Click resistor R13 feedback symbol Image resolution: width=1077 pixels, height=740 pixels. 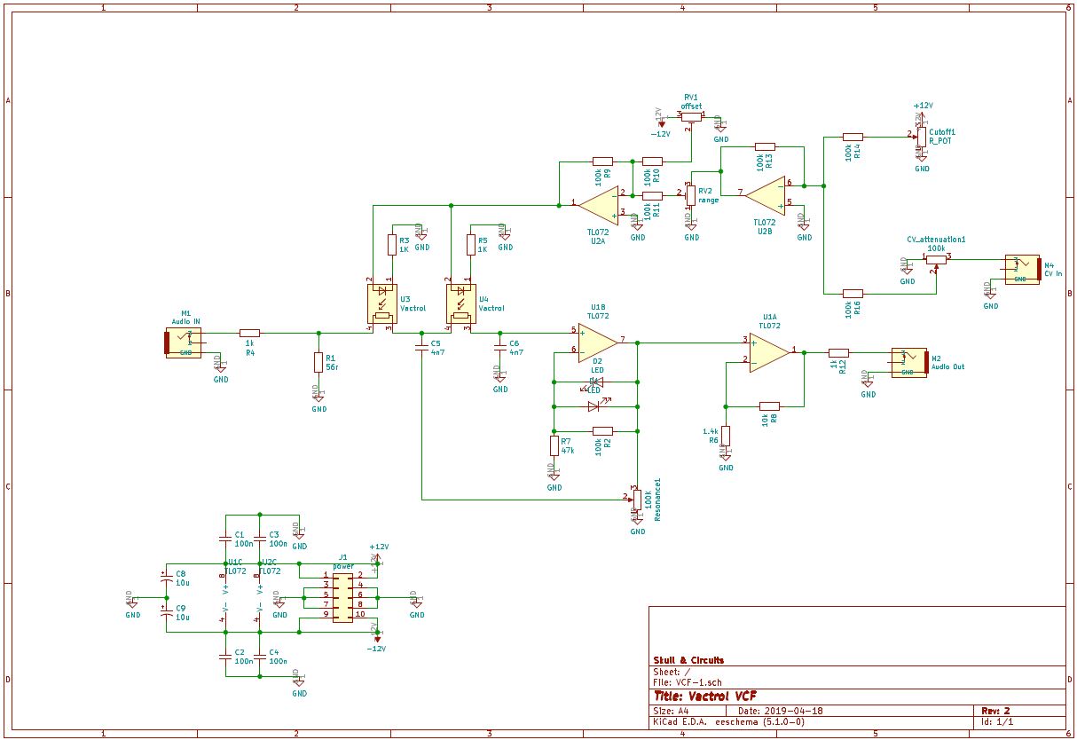coord(765,146)
